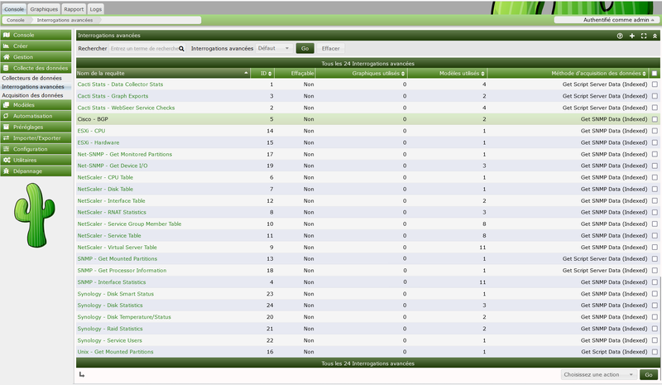The width and height of the screenshot is (662, 385).
Task: Open the Utilitaires sidebar section
Action: point(36,160)
